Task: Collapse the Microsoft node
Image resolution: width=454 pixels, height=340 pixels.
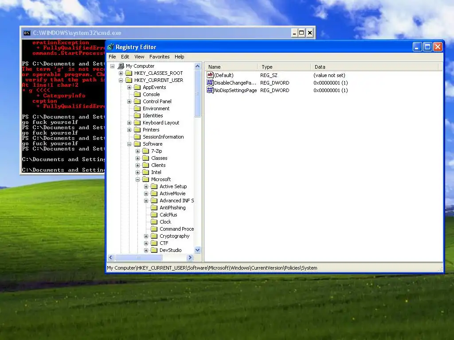Action: click(137, 180)
